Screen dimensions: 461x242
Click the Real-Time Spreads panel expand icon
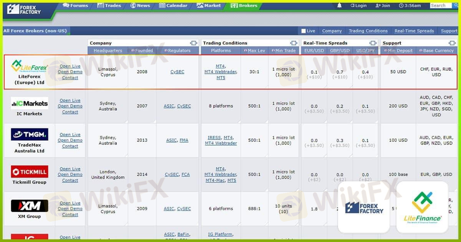[373, 43]
